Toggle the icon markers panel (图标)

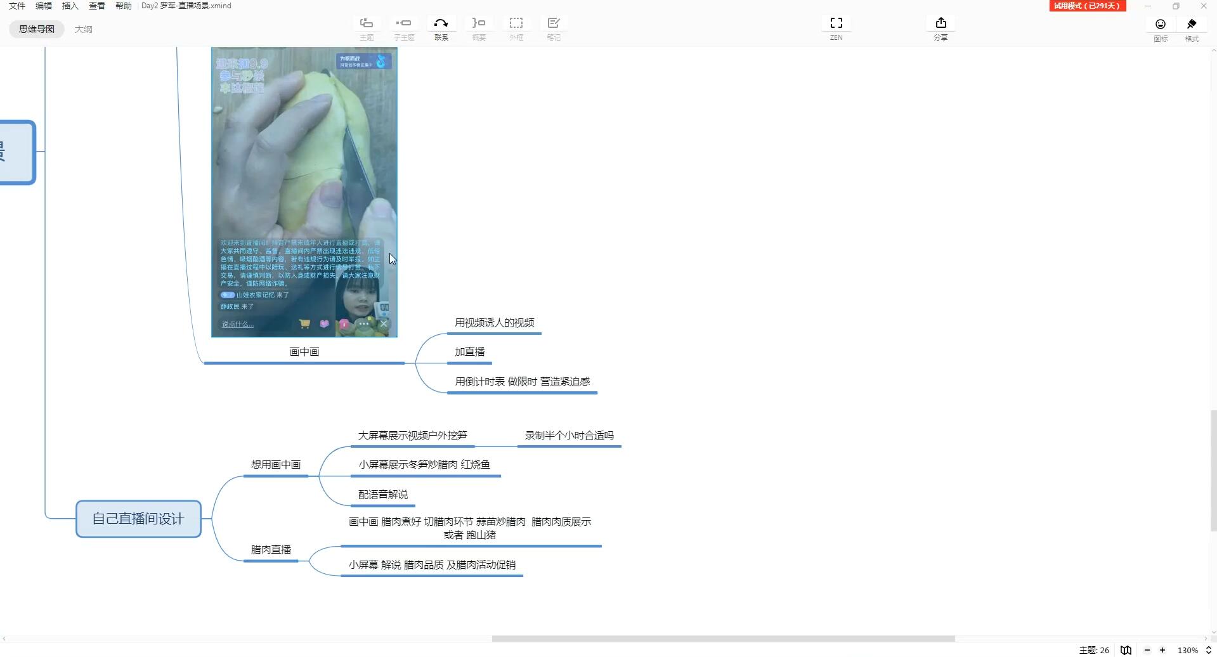tap(1161, 30)
